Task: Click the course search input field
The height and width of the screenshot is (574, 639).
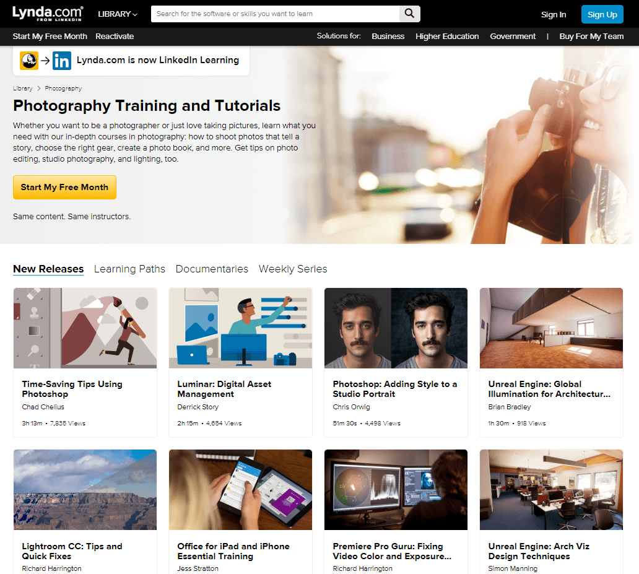Action: point(276,14)
